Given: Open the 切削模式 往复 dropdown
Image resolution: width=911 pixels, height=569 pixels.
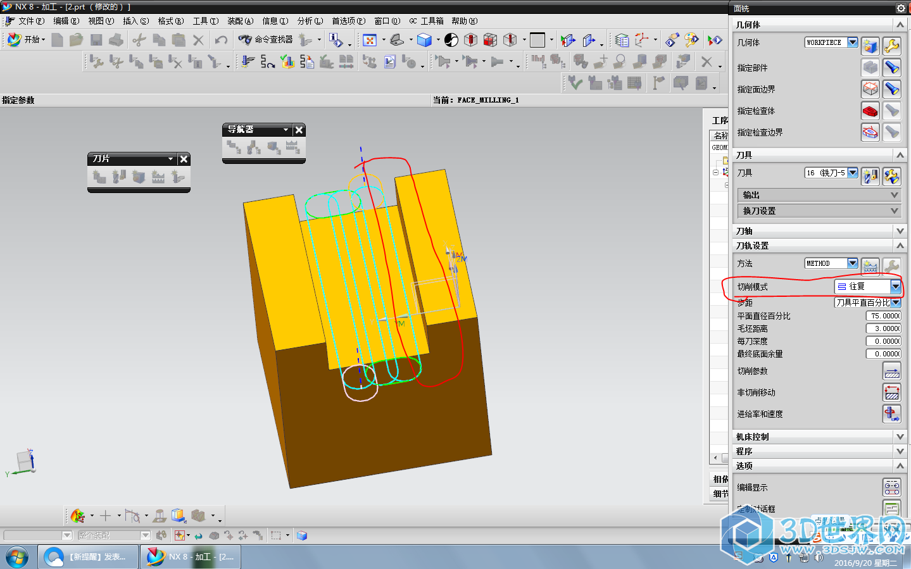Looking at the screenshot, I should [895, 287].
